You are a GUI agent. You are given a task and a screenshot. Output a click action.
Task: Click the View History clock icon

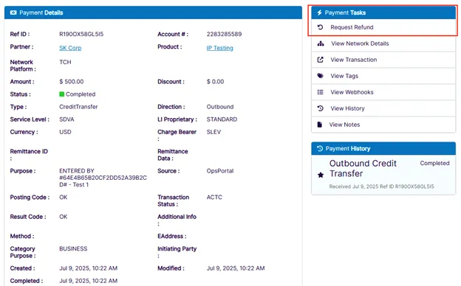point(320,108)
